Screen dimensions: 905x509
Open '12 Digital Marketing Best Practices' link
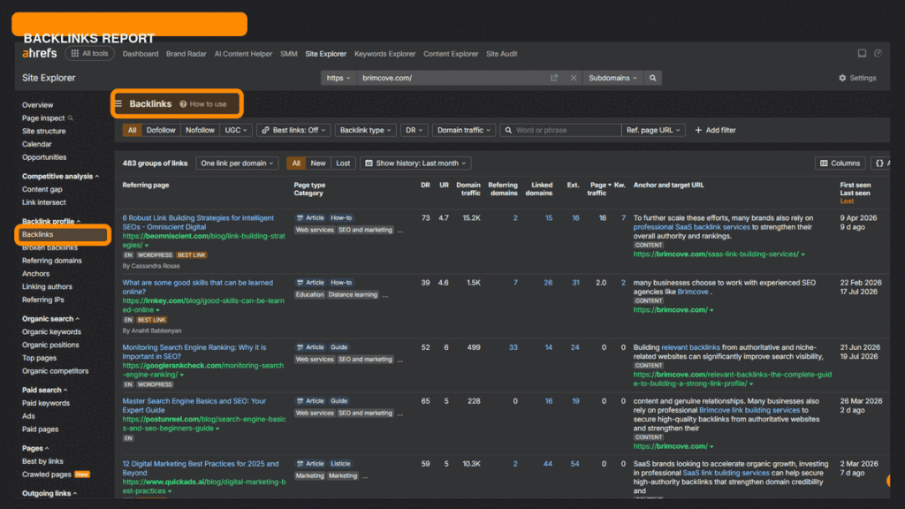[201, 468]
